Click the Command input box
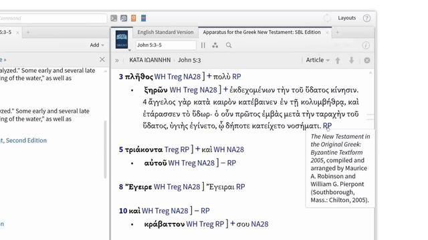Image resolution: width=428 pixels, height=240 pixels. click(x=53, y=18)
